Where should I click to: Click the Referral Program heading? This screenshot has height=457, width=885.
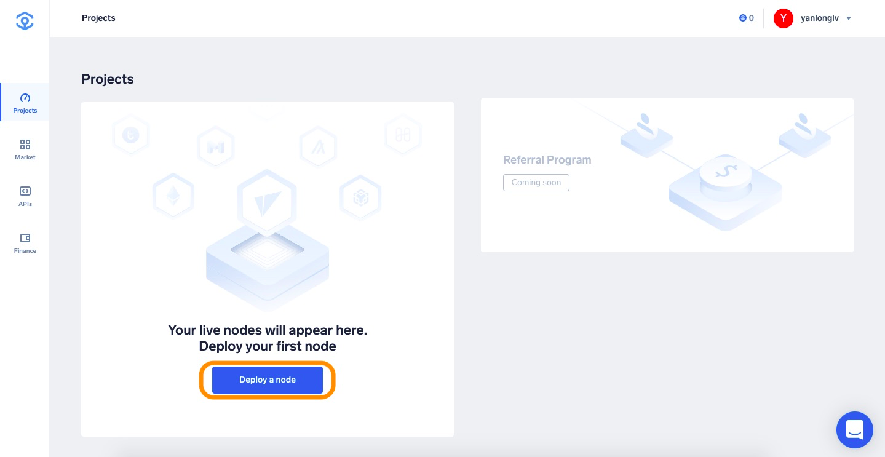[547, 160]
